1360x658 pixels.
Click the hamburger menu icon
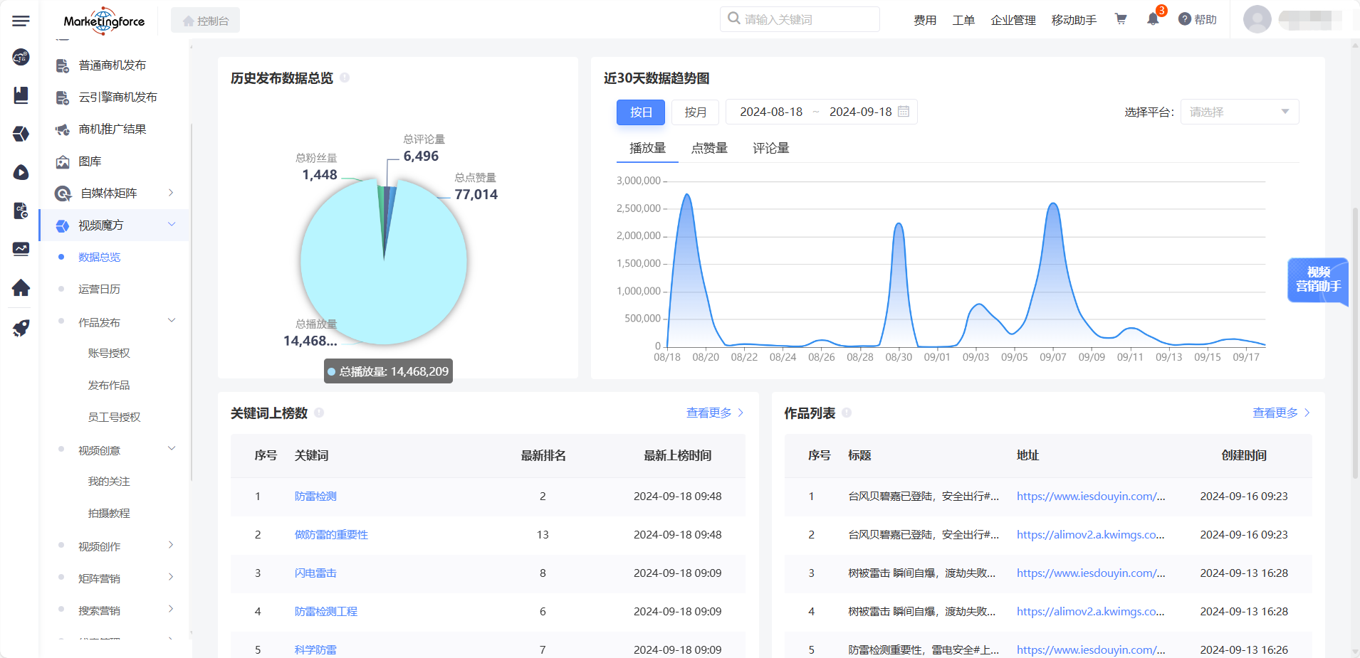coord(21,21)
